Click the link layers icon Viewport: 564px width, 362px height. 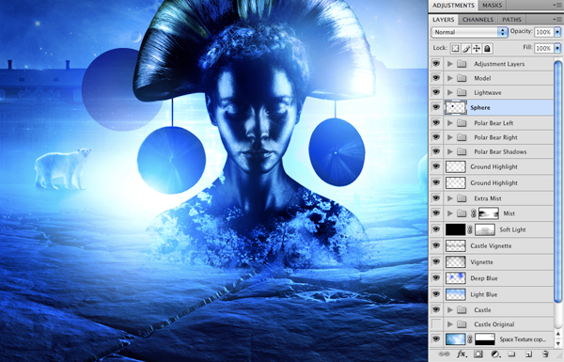[x=445, y=354]
